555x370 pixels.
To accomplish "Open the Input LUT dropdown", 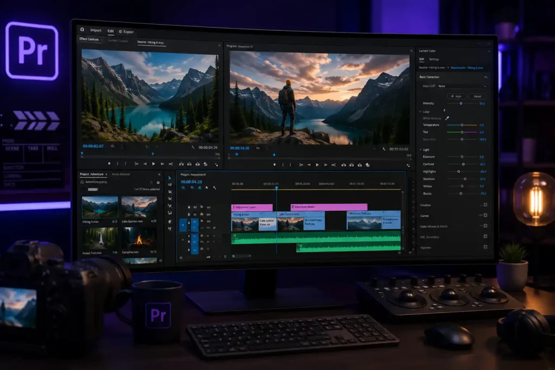I will click(x=462, y=86).
